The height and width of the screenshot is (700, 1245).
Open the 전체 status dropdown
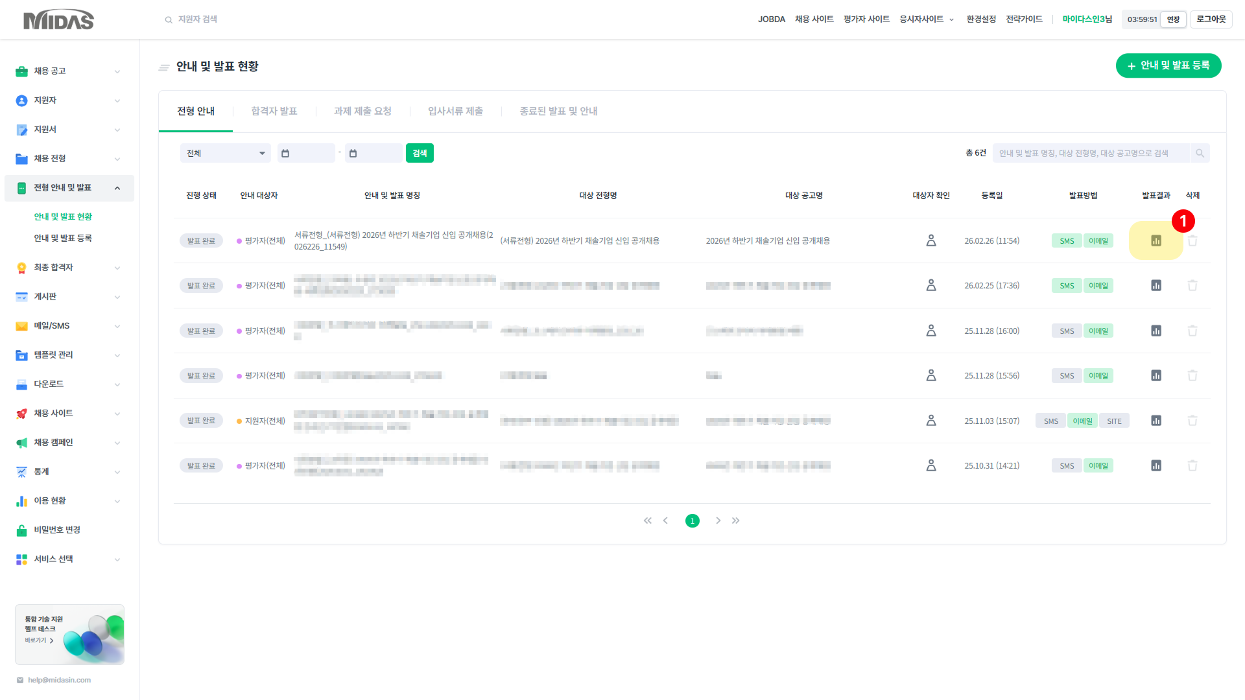coord(225,154)
